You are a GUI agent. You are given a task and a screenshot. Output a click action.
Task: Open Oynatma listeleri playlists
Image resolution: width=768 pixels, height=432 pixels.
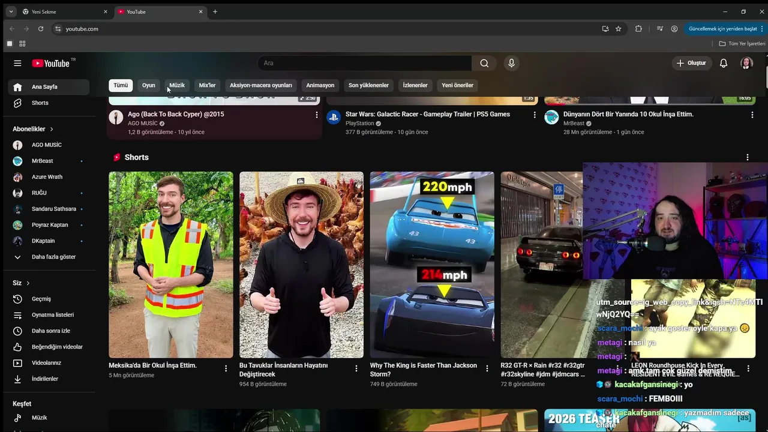(49, 315)
